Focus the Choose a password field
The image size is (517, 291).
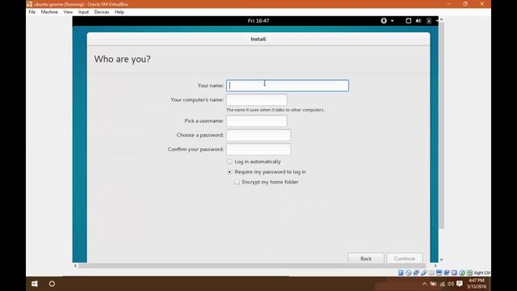coord(258,135)
